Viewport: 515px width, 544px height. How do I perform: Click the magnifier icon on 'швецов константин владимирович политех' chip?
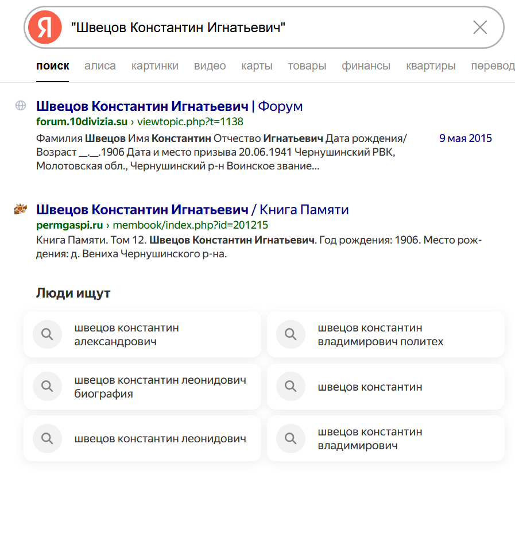pos(291,334)
